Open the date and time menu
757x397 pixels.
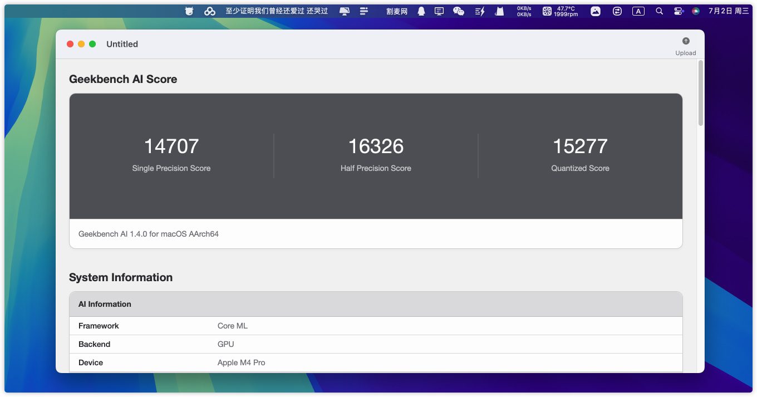[729, 11]
